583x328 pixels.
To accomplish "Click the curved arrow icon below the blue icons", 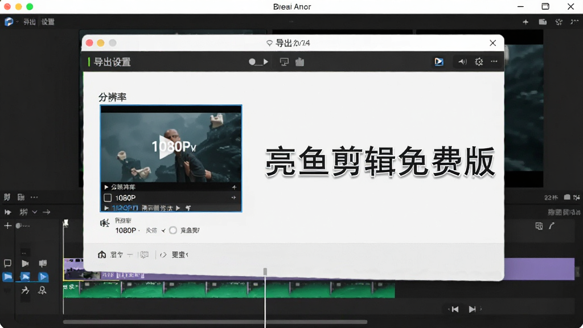I will [x=25, y=290].
